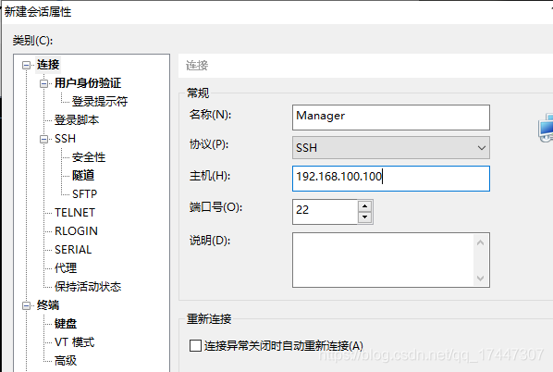Open the 协议 SSH dropdown
This screenshot has height=372, width=553.
391,148
